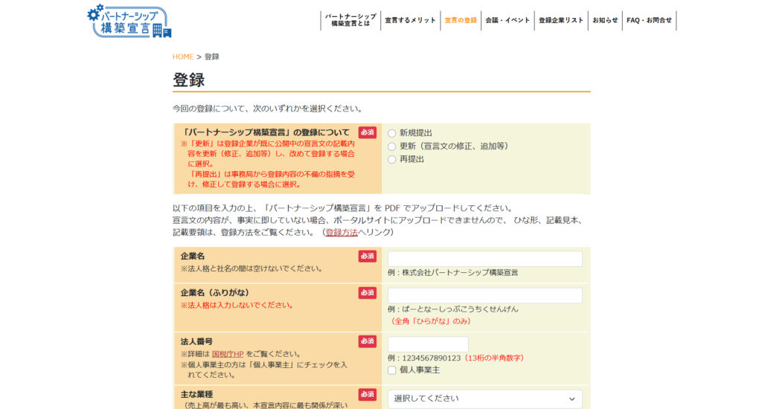Follow the 登録方法 link

(342, 233)
